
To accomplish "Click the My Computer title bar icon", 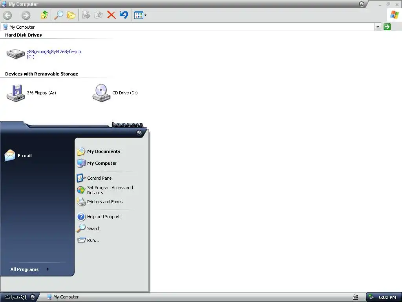I will 4,4.
